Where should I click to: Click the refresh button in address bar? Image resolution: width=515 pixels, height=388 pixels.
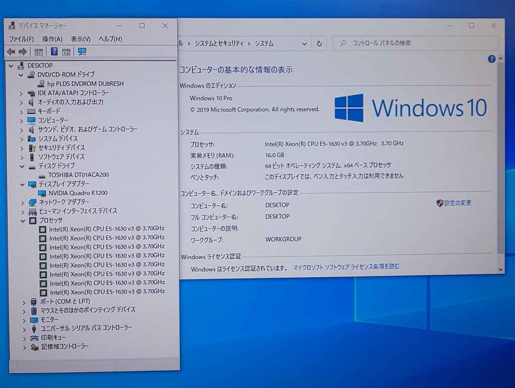pyautogui.click(x=319, y=43)
